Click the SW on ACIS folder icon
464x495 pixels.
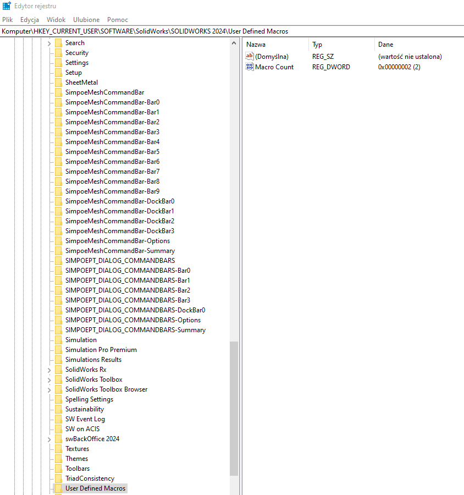58,429
